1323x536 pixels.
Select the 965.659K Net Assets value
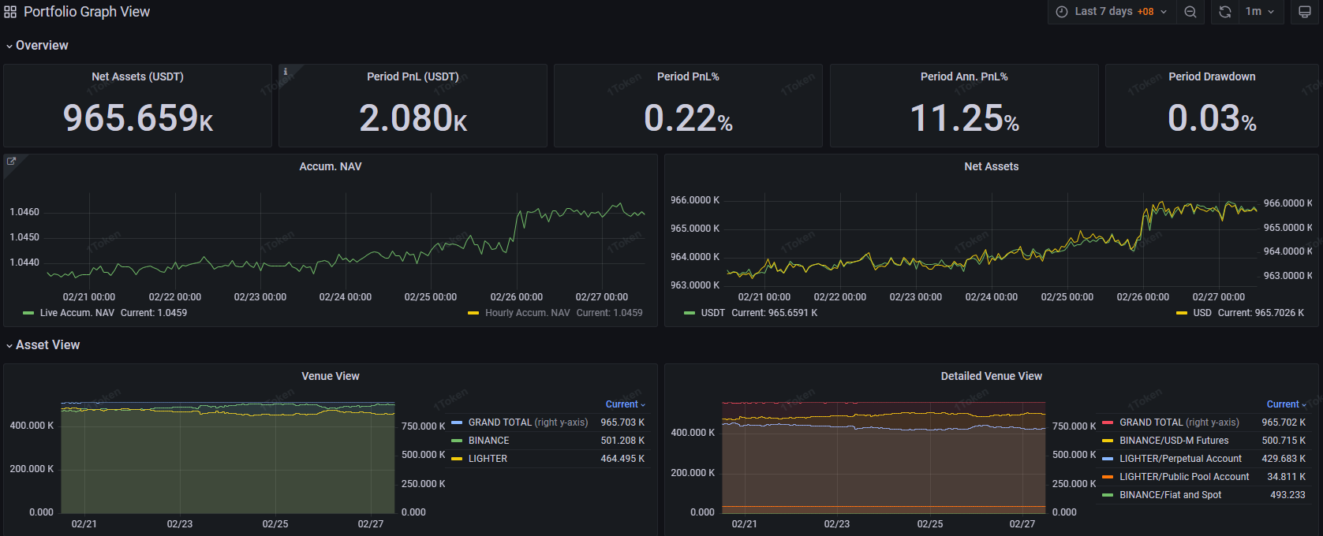(x=138, y=118)
